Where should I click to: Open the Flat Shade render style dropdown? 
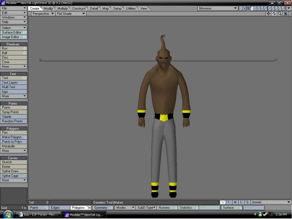click(71, 14)
